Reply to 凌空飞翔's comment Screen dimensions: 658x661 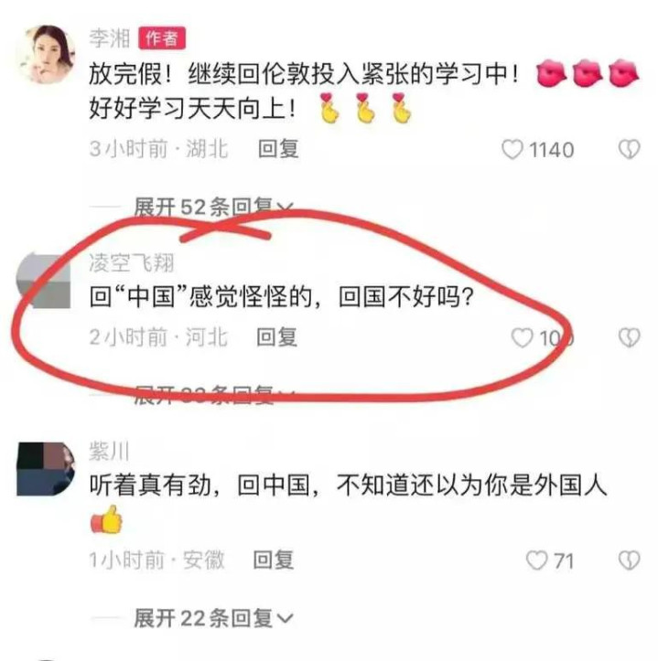[277, 337]
